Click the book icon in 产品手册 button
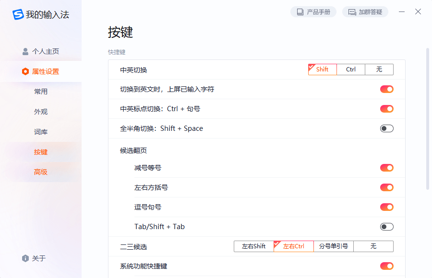 pyautogui.click(x=300, y=12)
